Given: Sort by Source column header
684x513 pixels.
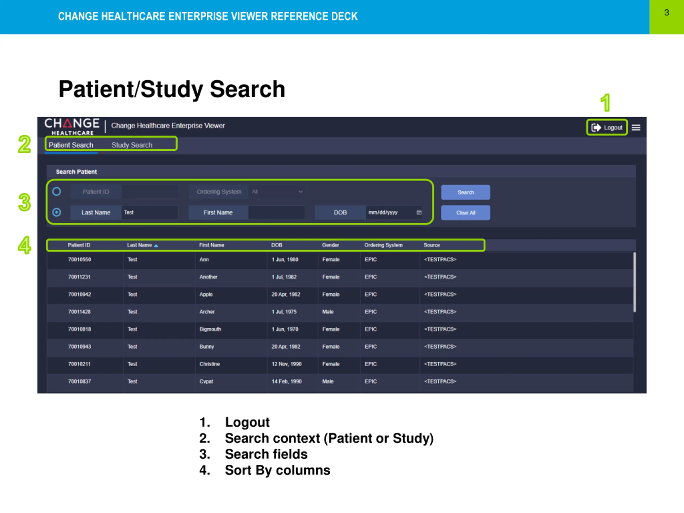Looking at the screenshot, I should 432,245.
